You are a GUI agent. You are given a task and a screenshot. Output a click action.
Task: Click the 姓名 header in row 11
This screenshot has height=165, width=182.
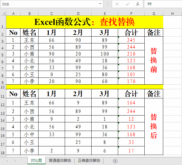29,94
